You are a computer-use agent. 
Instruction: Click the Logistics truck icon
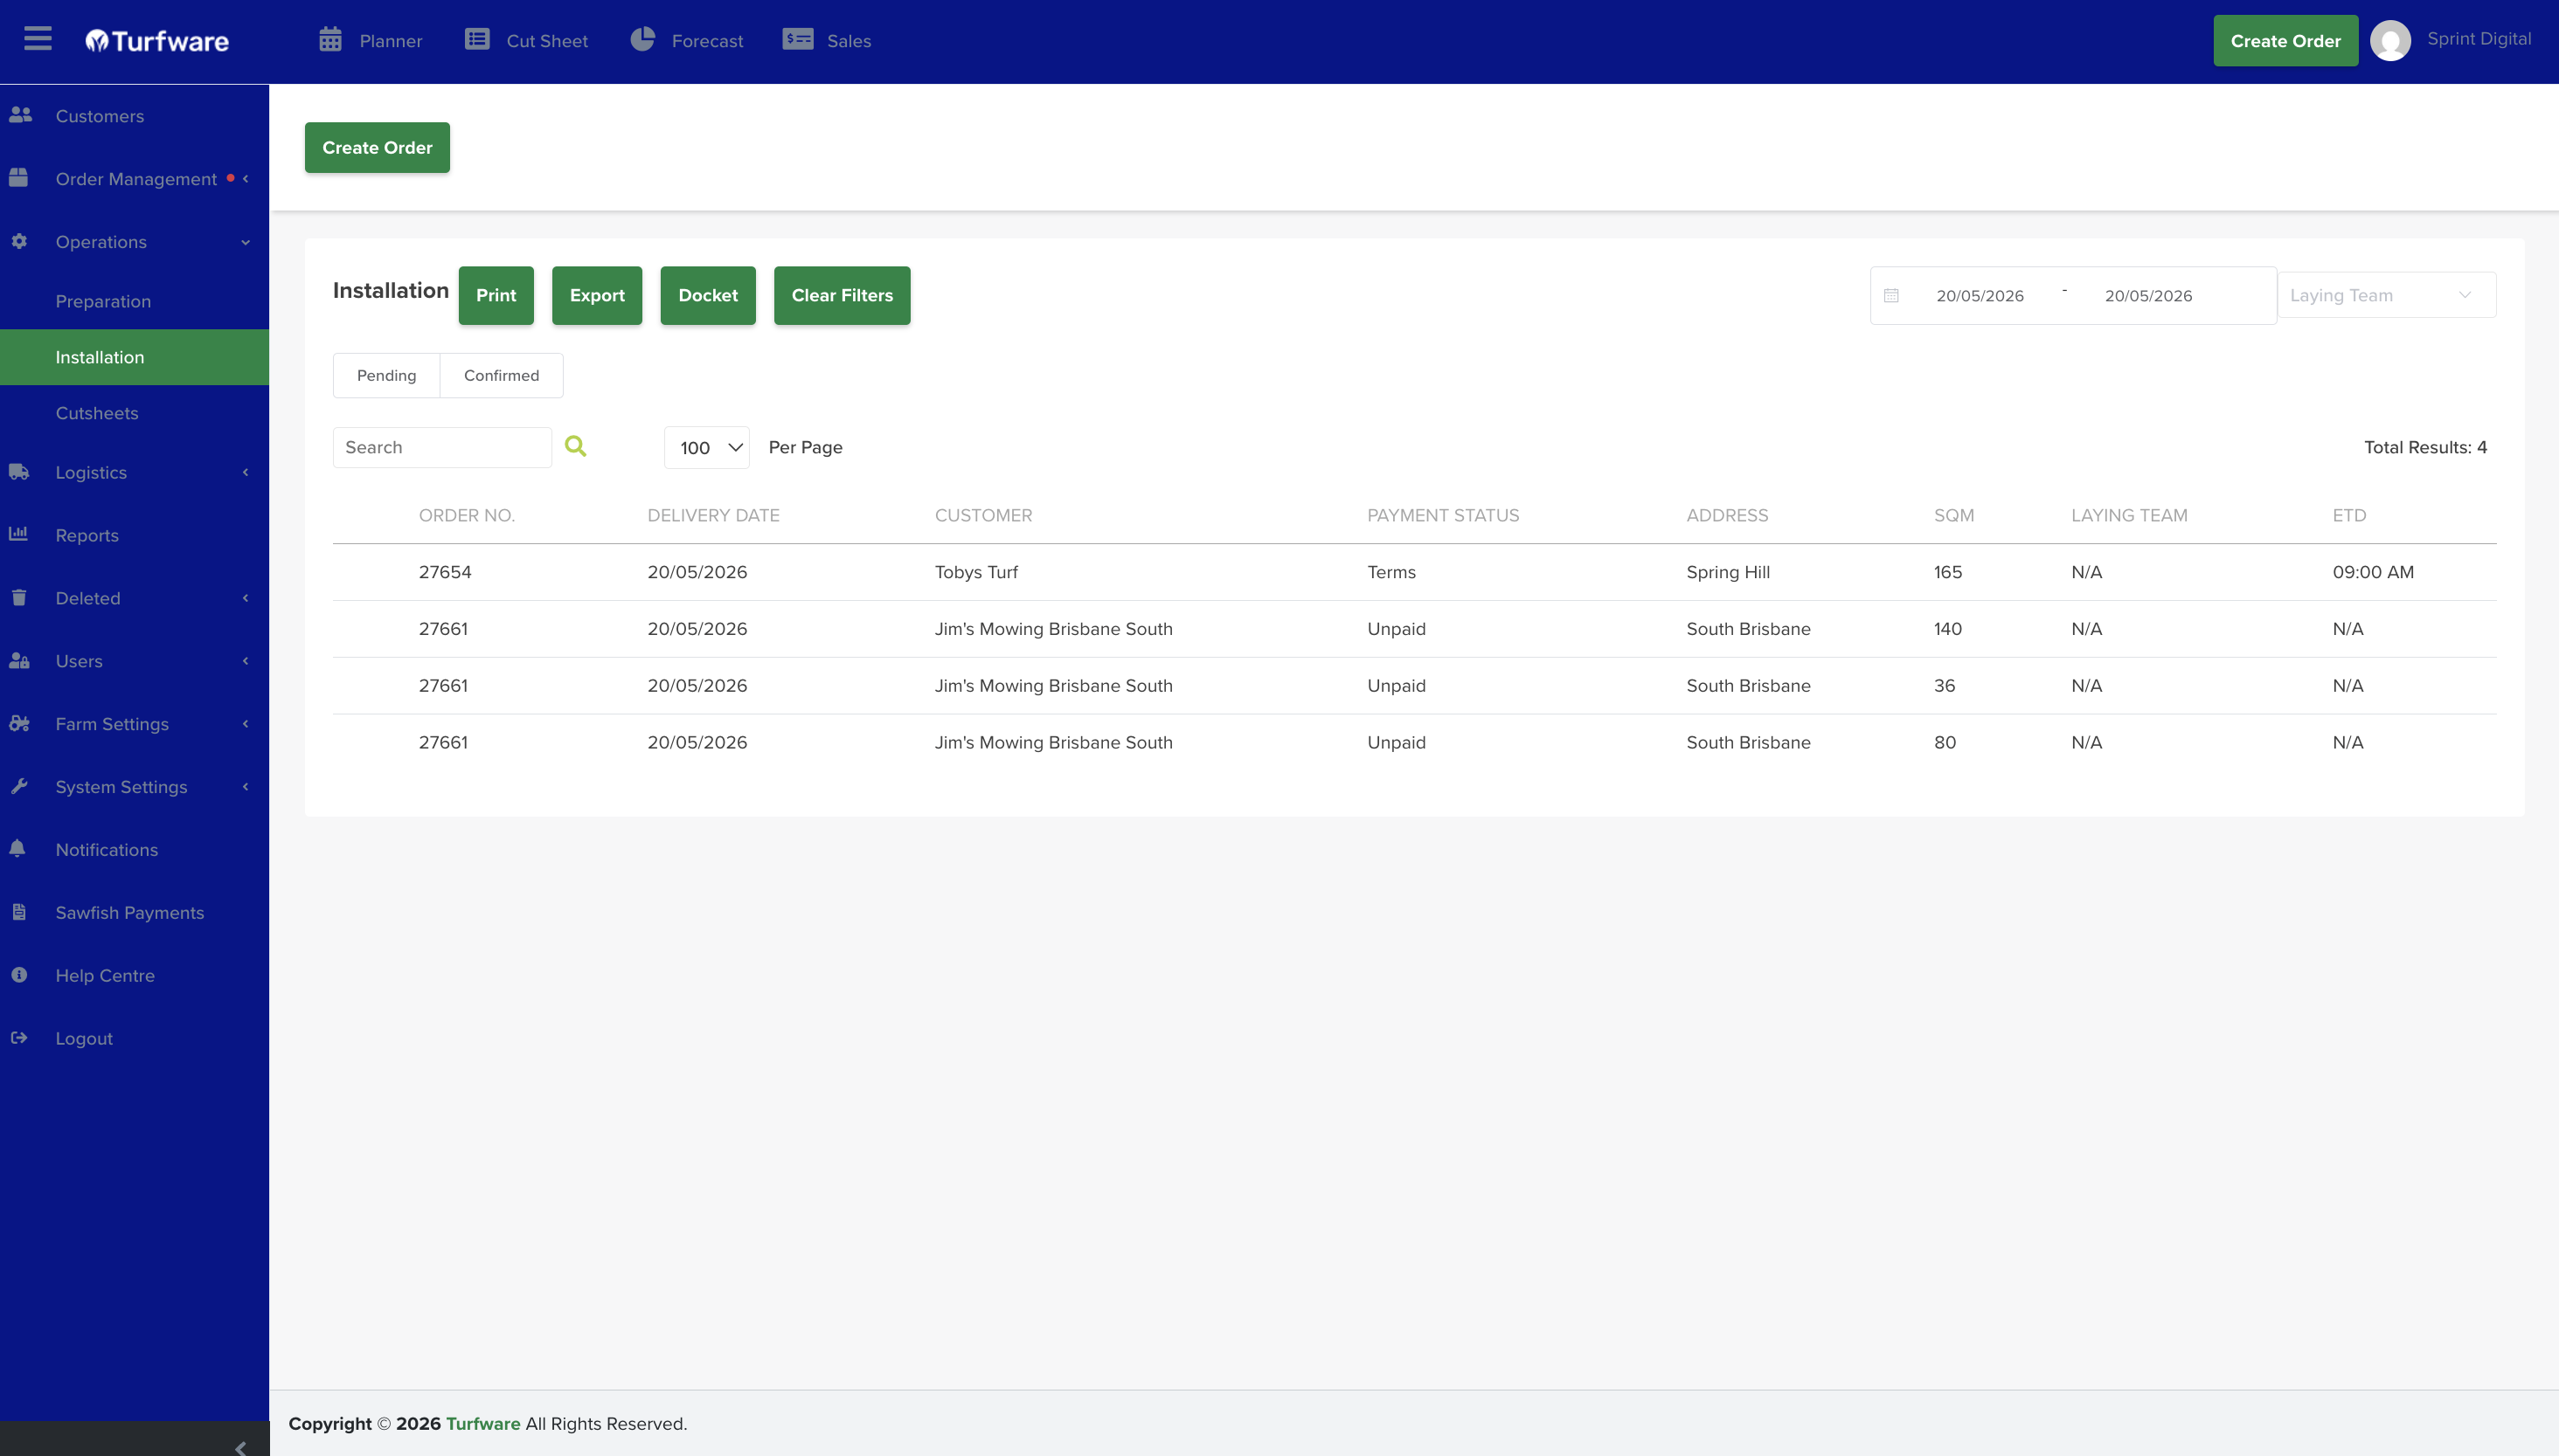point(19,472)
